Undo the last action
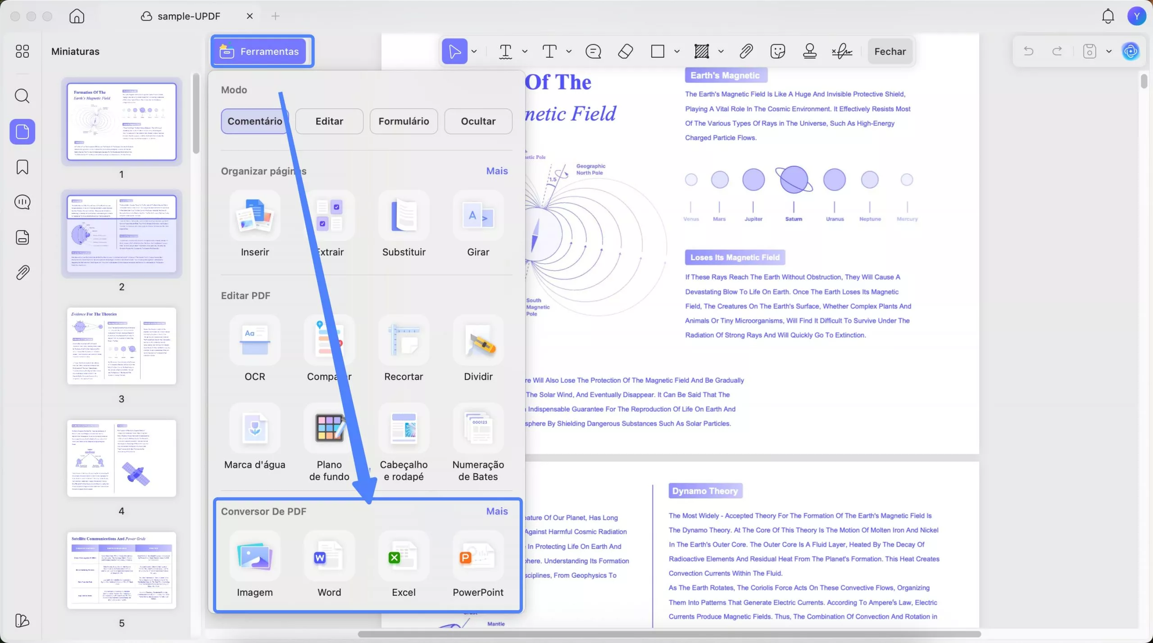1153x643 pixels. [x=1028, y=51]
